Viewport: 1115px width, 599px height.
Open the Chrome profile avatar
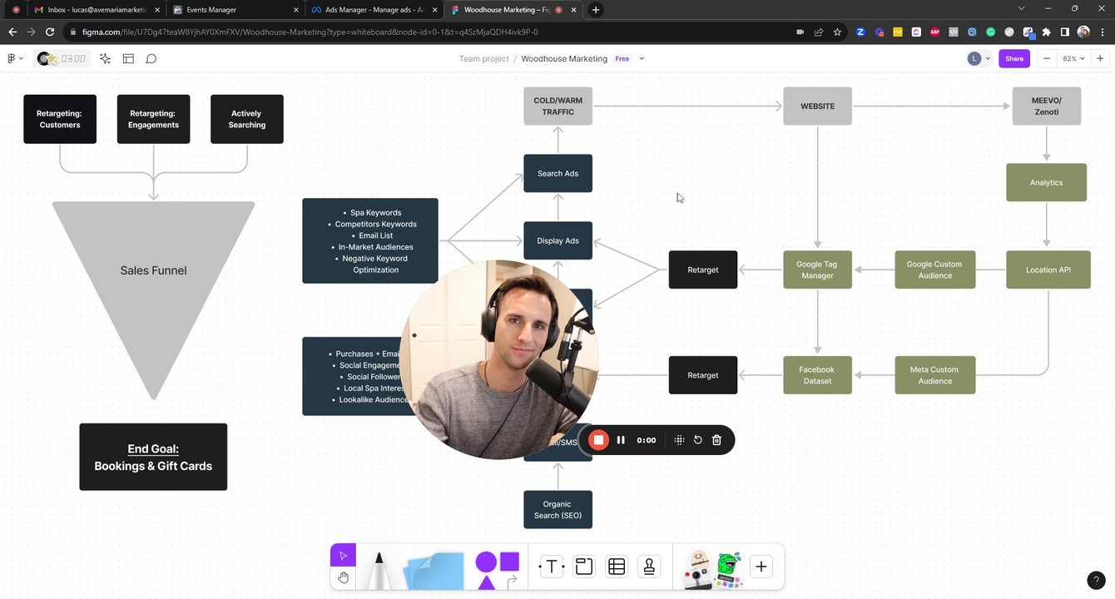pos(1083,32)
